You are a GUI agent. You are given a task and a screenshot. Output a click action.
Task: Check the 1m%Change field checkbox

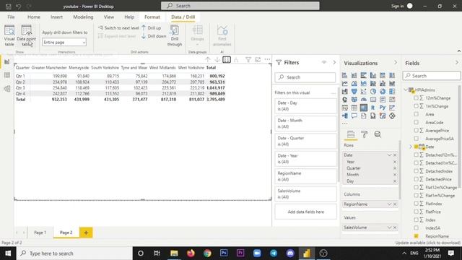416,106
